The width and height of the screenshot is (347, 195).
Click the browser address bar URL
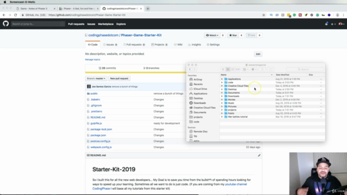tap(87, 15)
